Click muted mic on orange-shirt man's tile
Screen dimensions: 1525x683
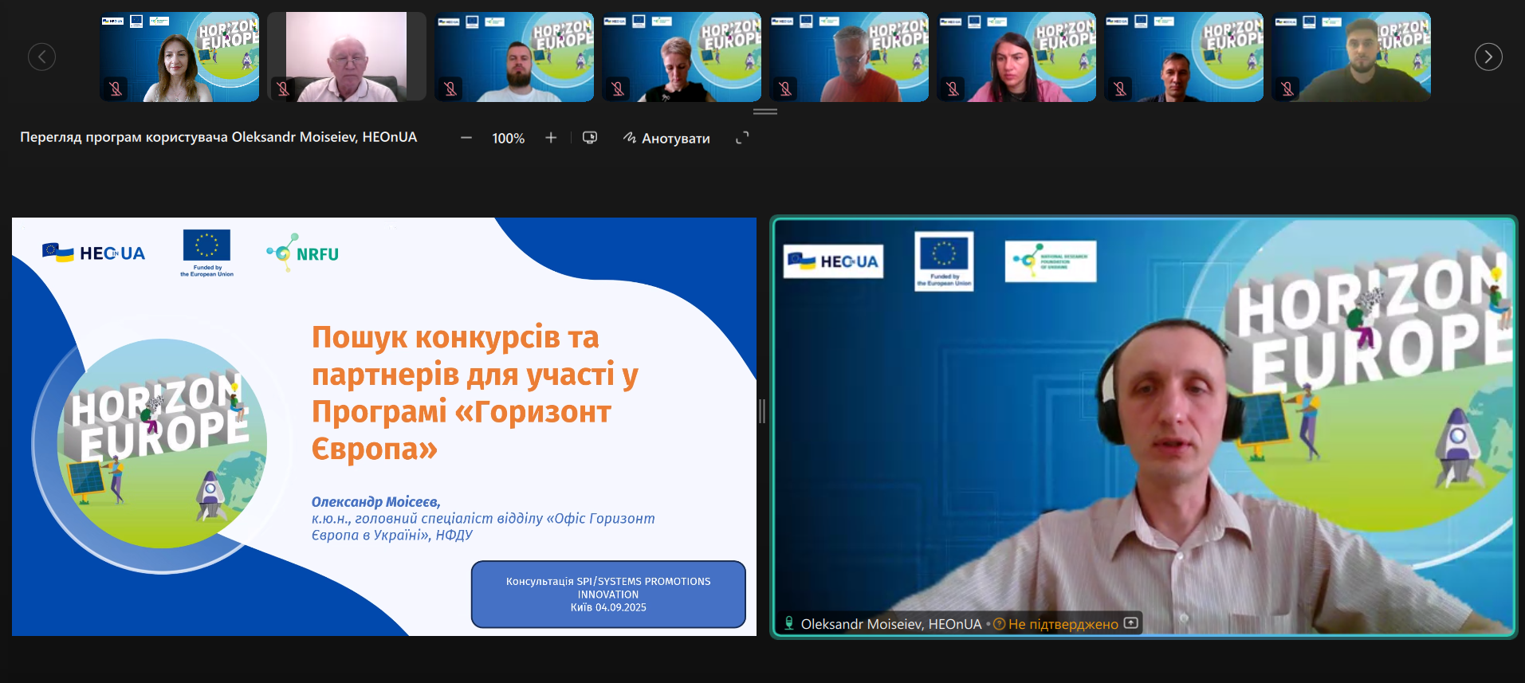pos(785,88)
